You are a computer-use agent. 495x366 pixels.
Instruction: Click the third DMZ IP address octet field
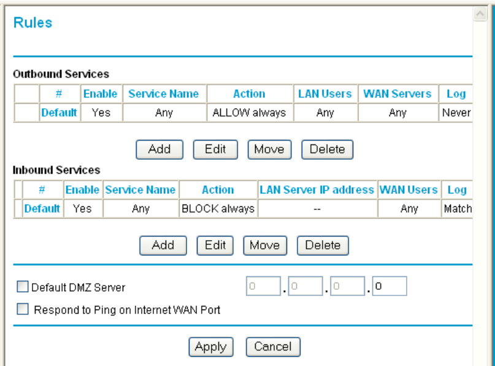coord(346,286)
